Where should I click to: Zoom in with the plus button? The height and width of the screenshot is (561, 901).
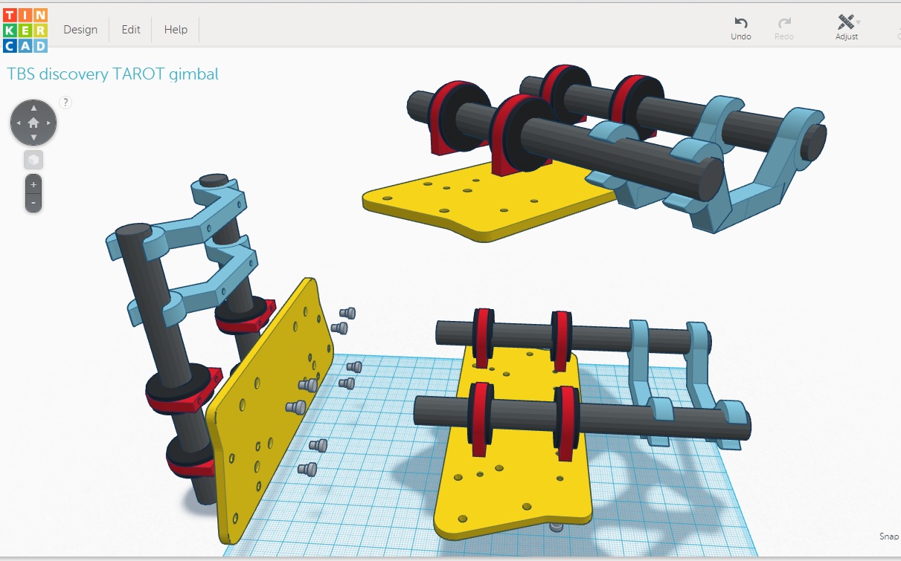tap(33, 184)
